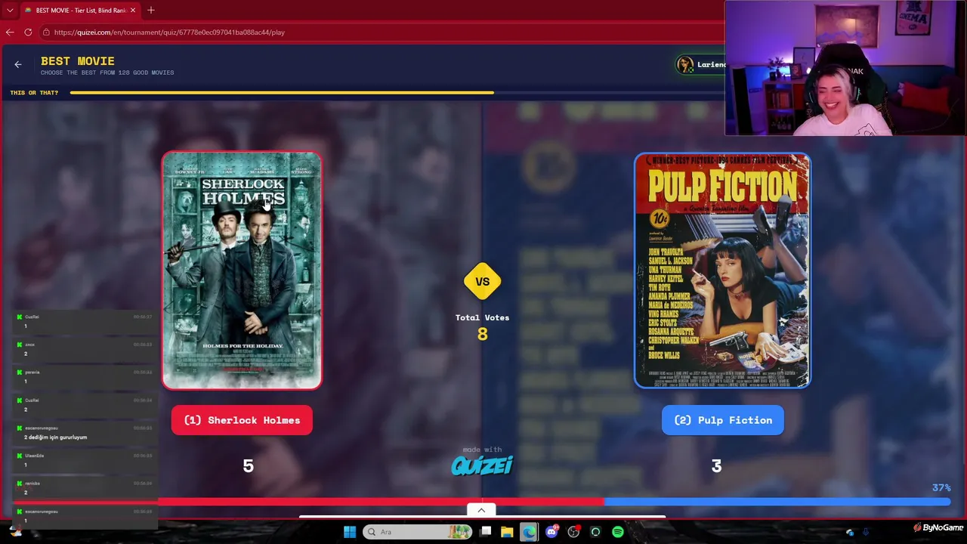Click the browser back navigation arrow
This screenshot has height=544, width=967.
[10, 32]
